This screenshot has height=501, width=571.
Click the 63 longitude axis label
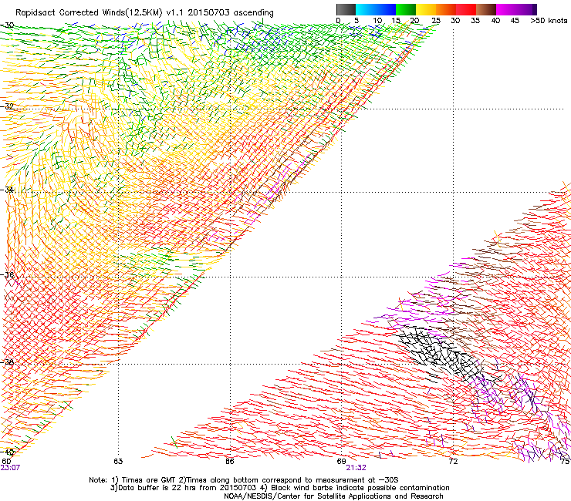118,462
